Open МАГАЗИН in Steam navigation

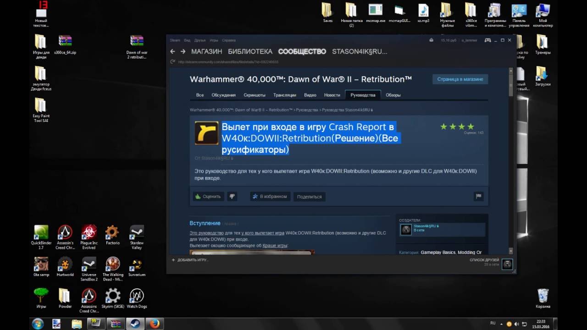click(x=206, y=51)
